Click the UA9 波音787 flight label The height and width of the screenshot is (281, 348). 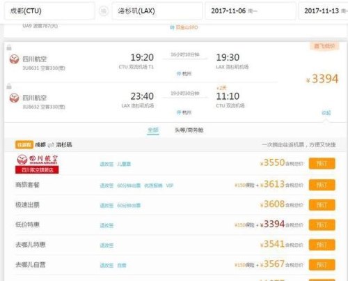click(x=40, y=26)
